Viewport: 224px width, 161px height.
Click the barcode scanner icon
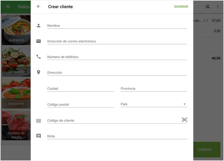tap(184, 120)
